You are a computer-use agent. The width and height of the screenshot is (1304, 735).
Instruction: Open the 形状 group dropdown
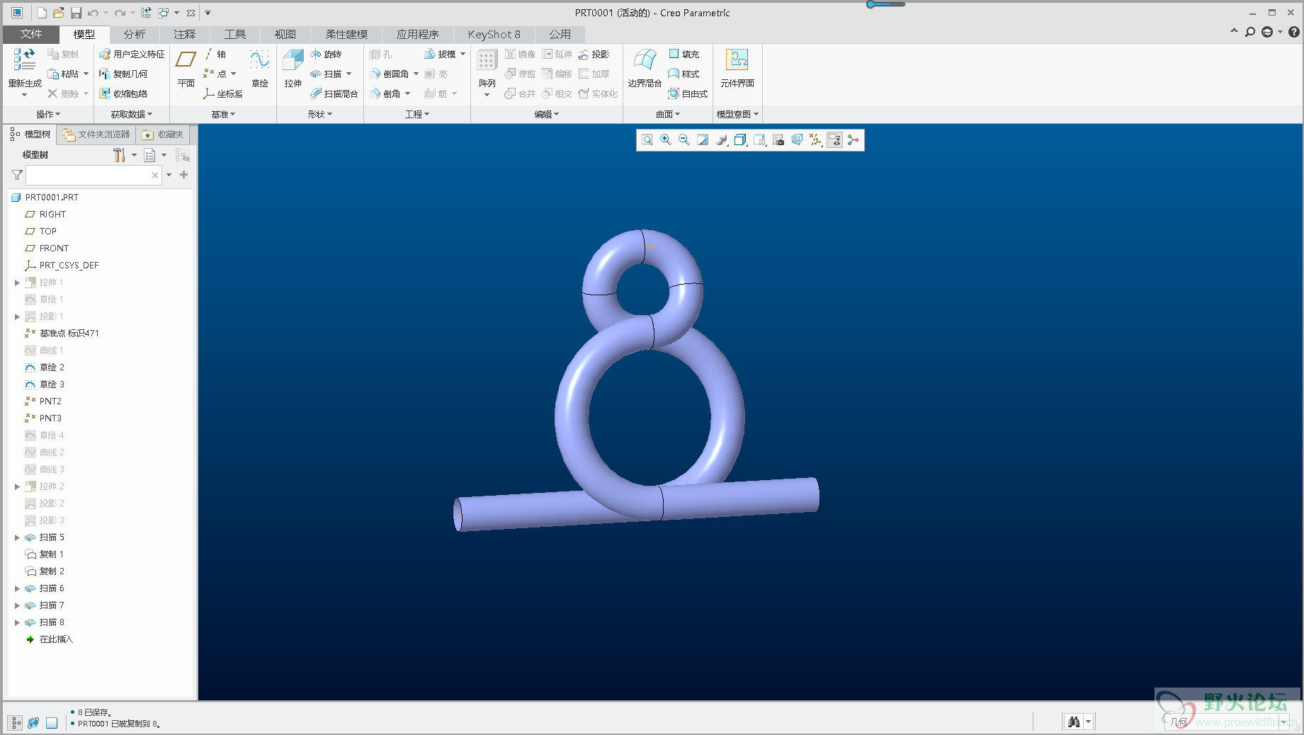click(x=320, y=114)
